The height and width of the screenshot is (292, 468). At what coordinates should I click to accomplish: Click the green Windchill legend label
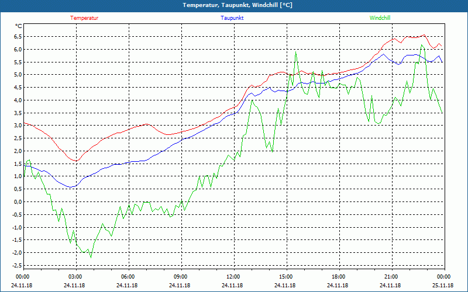click(380, 18)
